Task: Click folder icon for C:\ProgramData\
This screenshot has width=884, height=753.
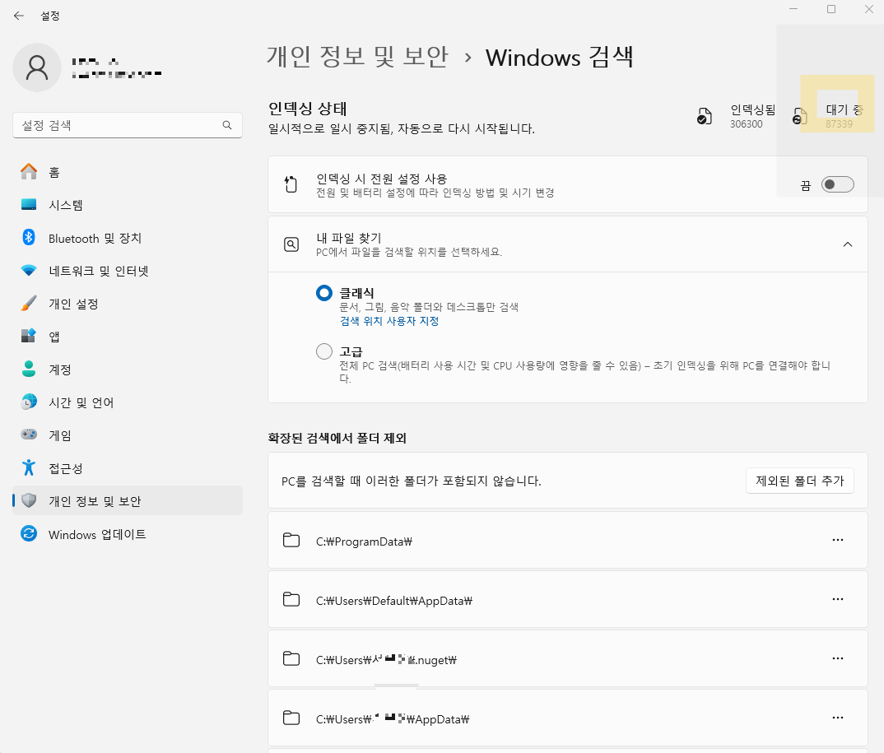Action: pyautogui.click(x=291, y=540)
